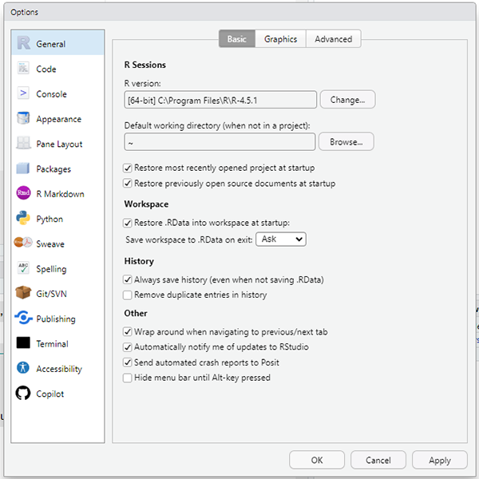Screen dimensions: 479x479
Task: Click the Change... R version button
Action: click(x=347, y=100)
